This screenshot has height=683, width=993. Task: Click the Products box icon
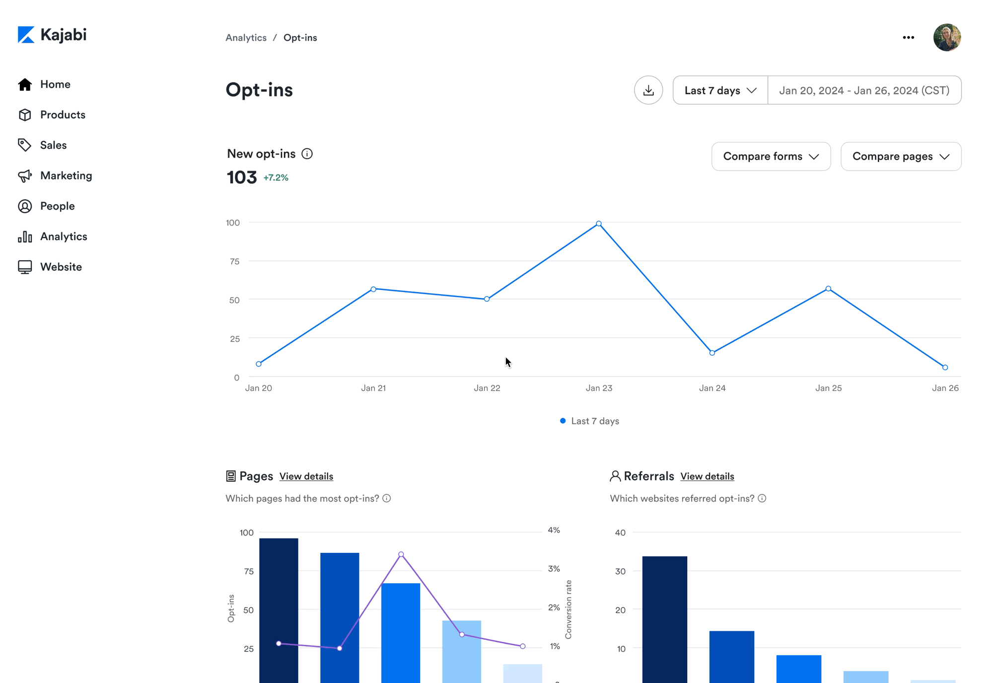click(25, 115)
